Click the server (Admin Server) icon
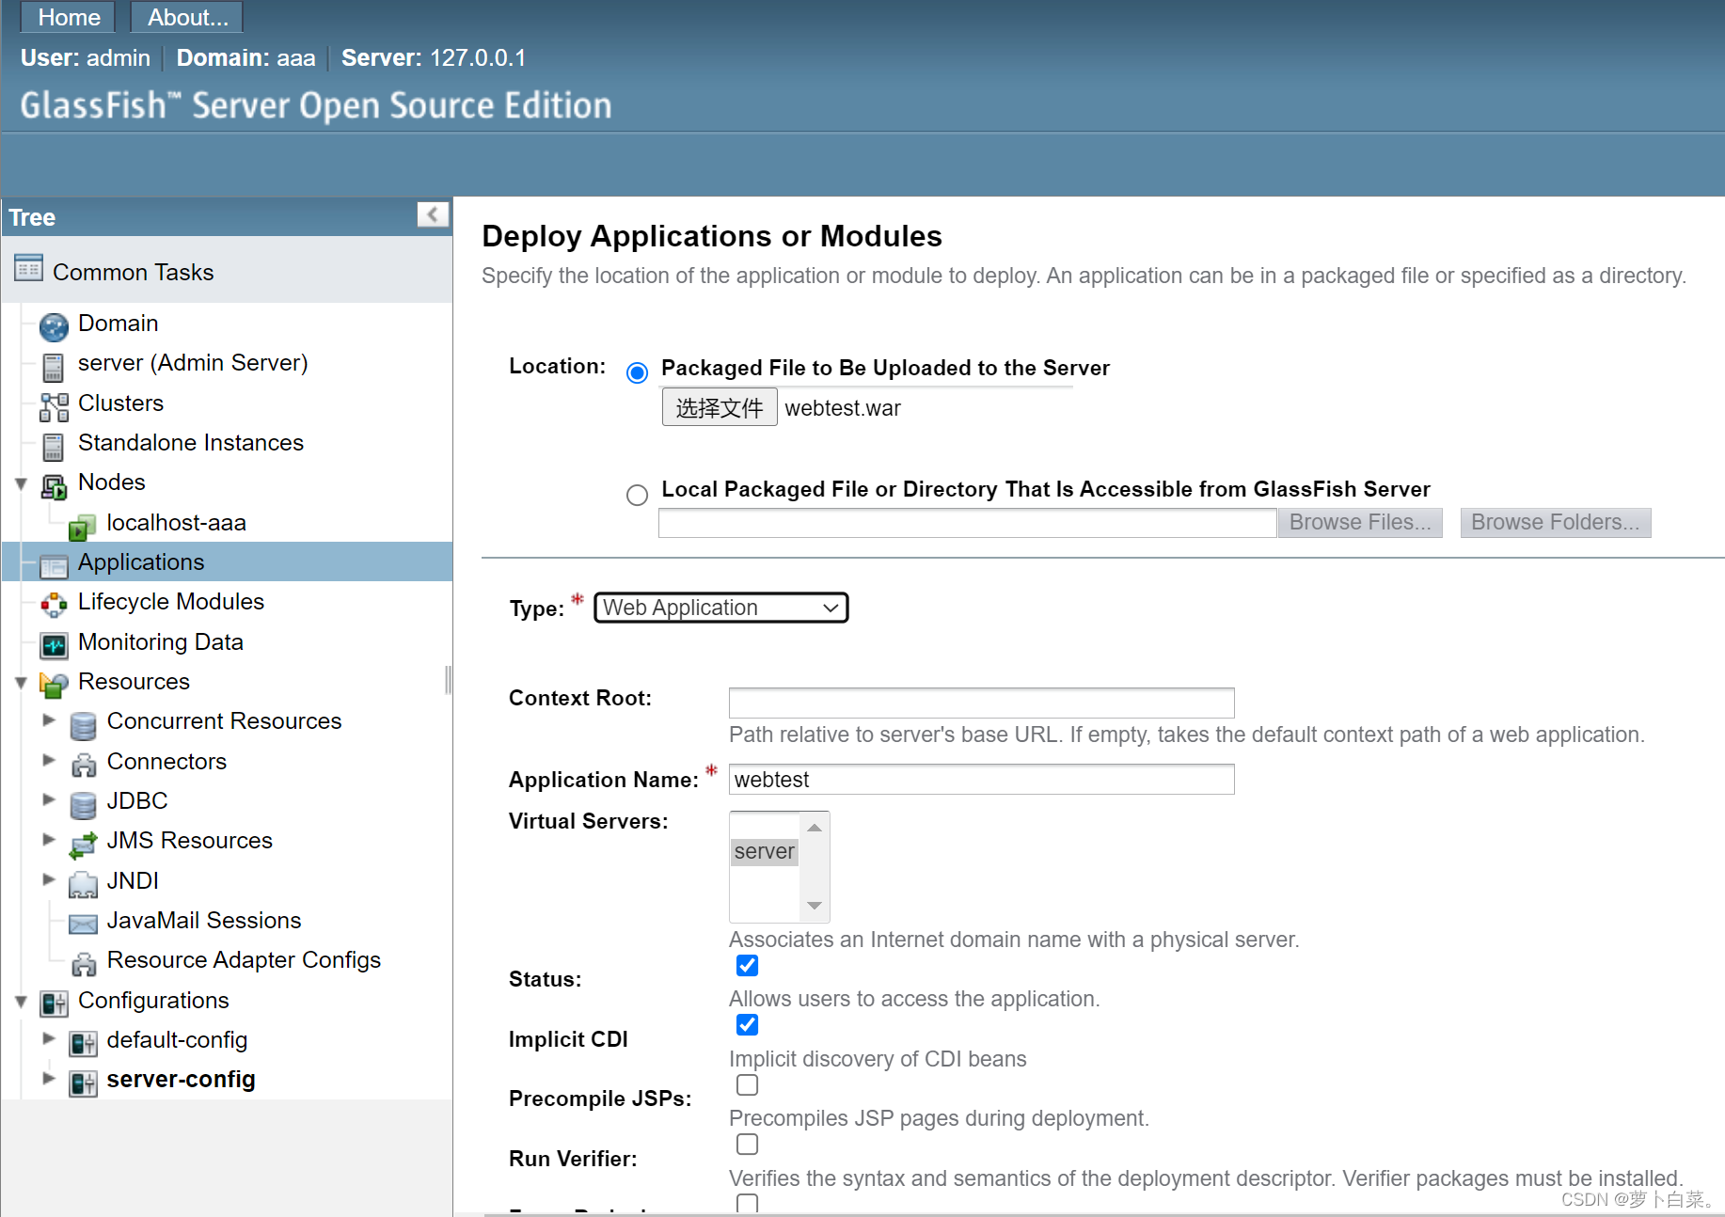1725x1217 pixels. 54,366
